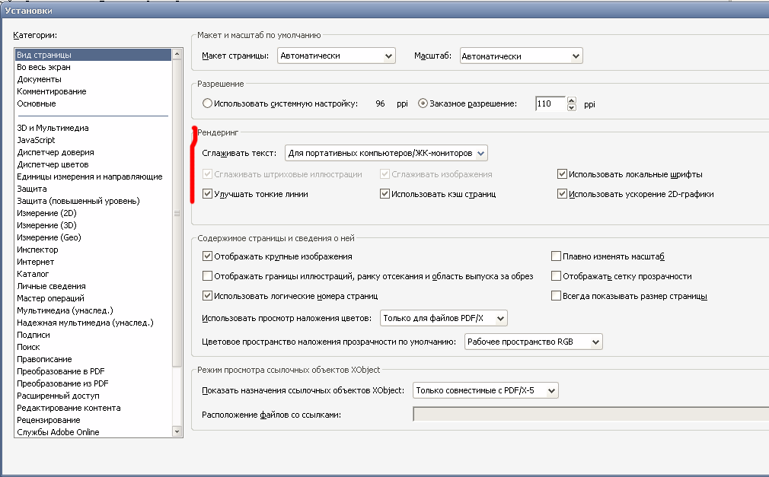Open 'Защита (повышенный уровень)' category
The height and width of the screenshot is (477, 769).
coord(78,201)
